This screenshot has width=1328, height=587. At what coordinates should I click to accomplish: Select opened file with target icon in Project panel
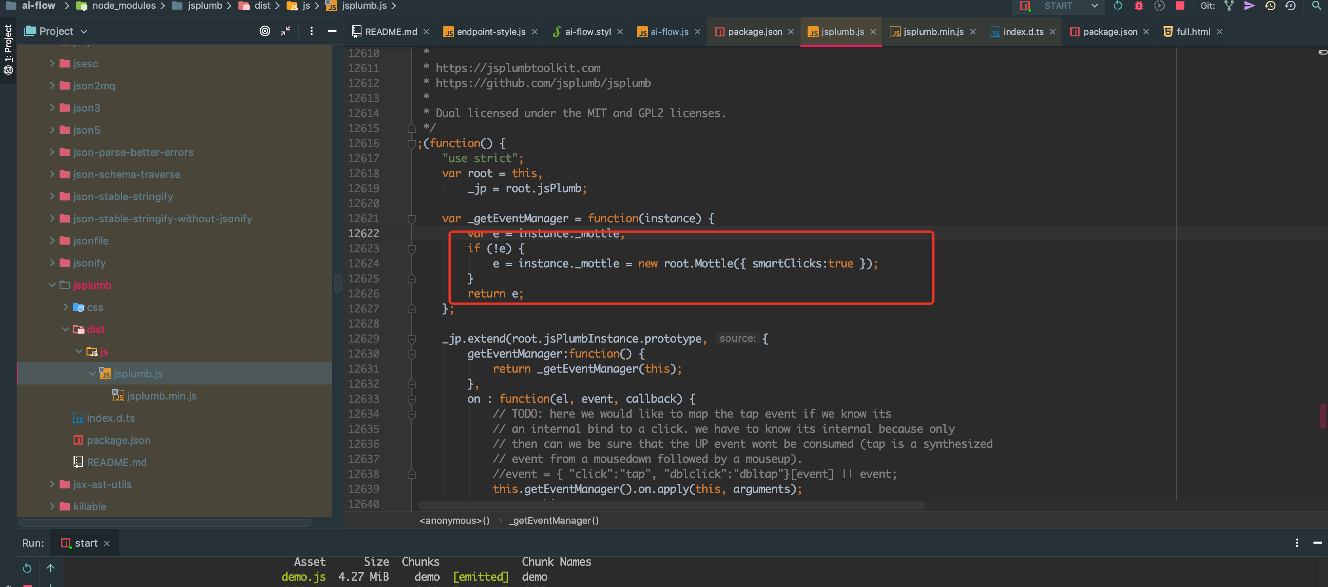pyautogui.click(x=265, y=31)
